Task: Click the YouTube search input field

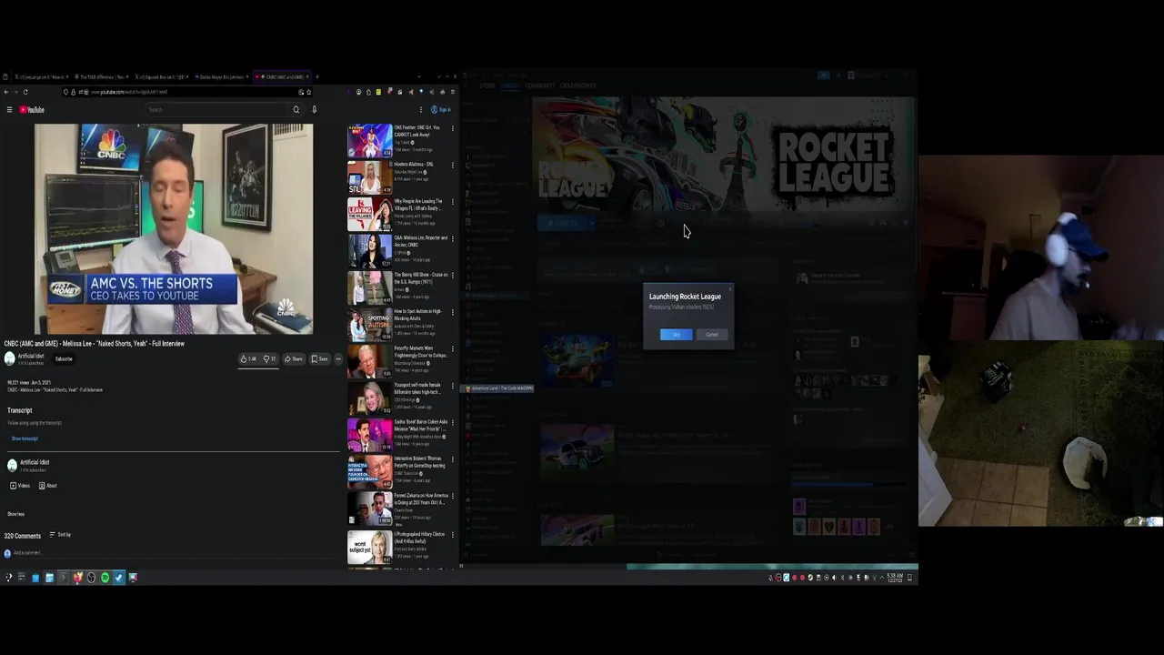Action: click(216, 110)
